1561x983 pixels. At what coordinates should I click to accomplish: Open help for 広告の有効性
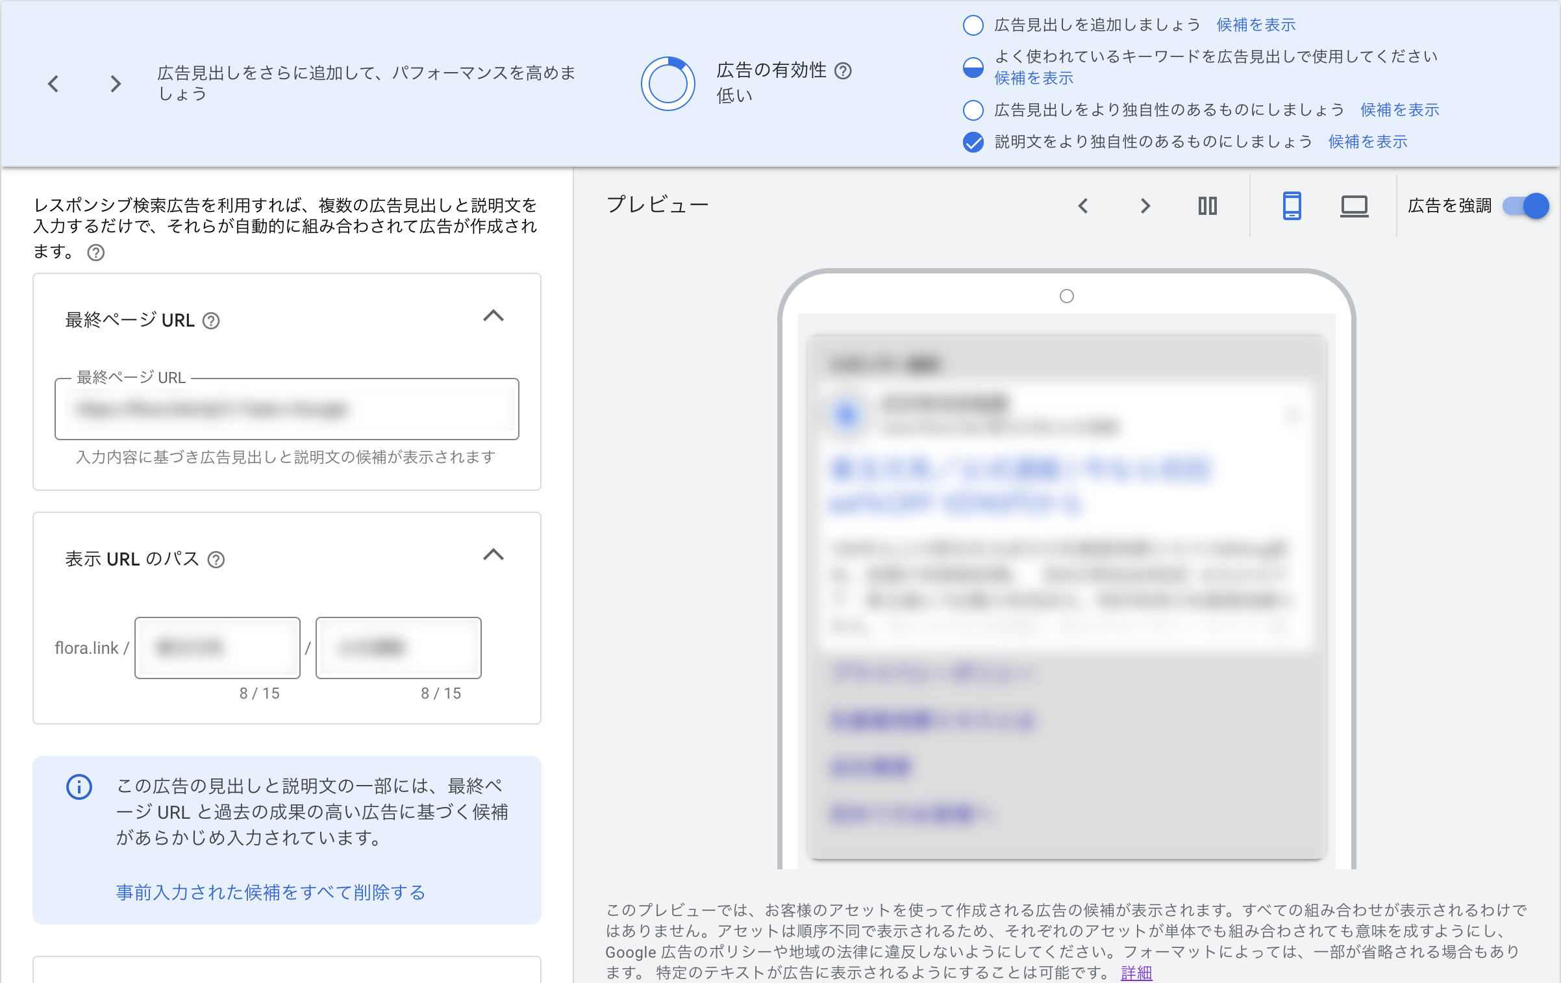click(x=843, y=71)
